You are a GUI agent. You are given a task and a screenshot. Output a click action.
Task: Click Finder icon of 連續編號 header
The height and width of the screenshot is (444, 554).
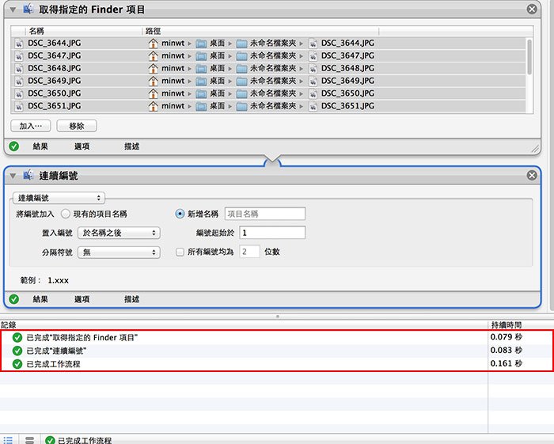[28, 175]
